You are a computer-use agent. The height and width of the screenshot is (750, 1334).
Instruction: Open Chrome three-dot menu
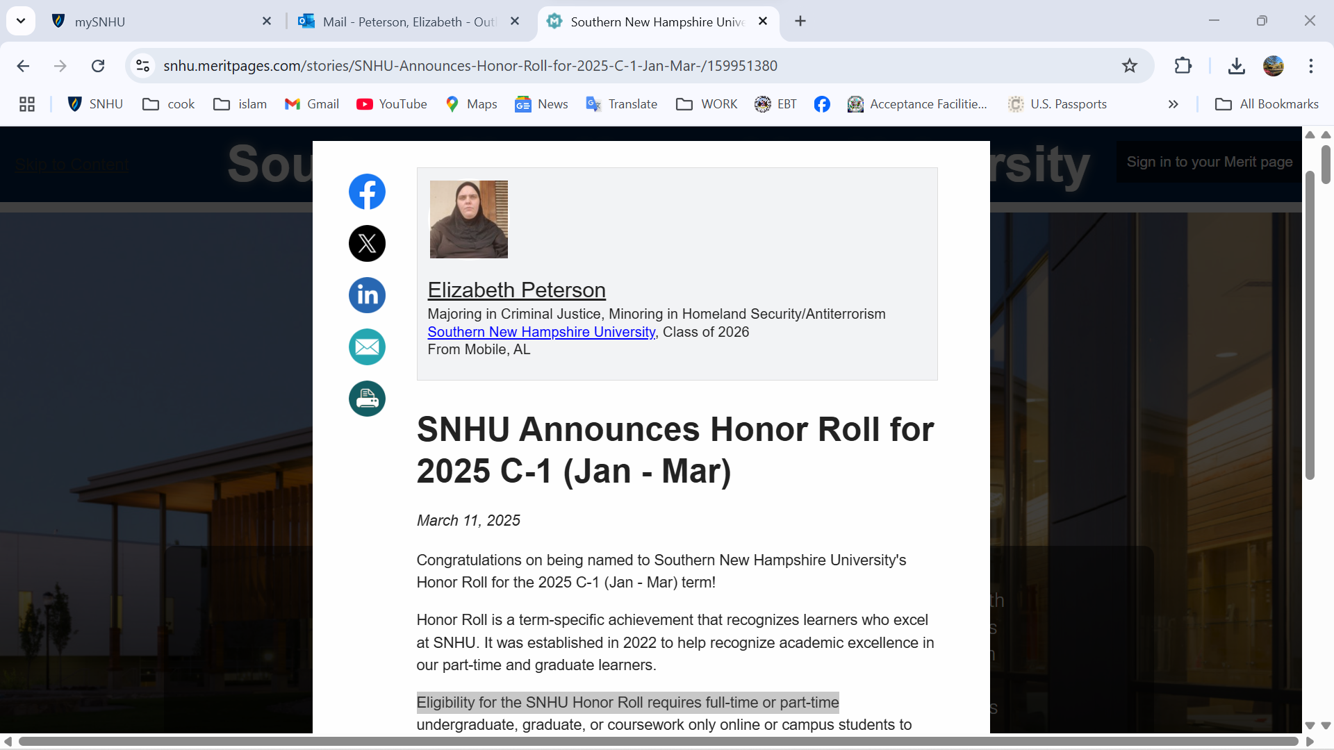pyautogui.click(x=1310, y=66)
